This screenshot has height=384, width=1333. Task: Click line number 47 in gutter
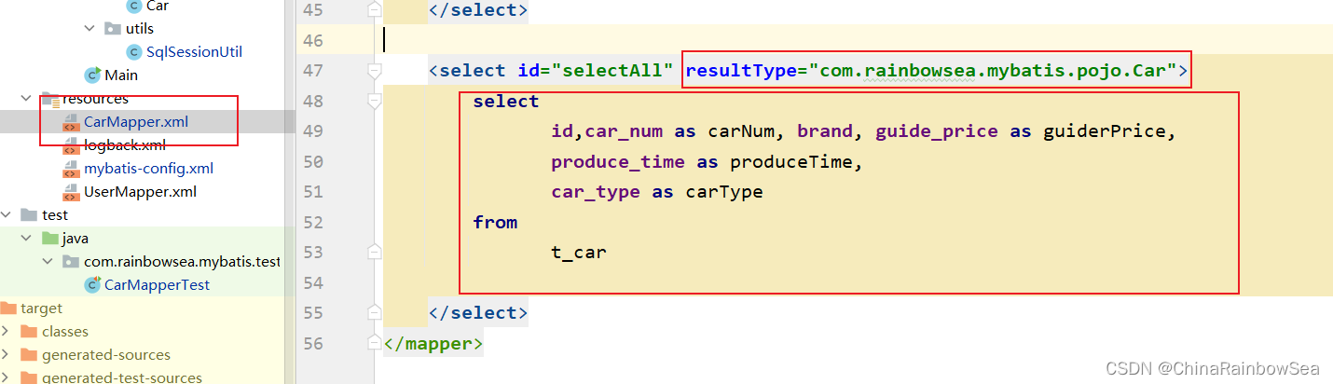[x=313, y=71]
